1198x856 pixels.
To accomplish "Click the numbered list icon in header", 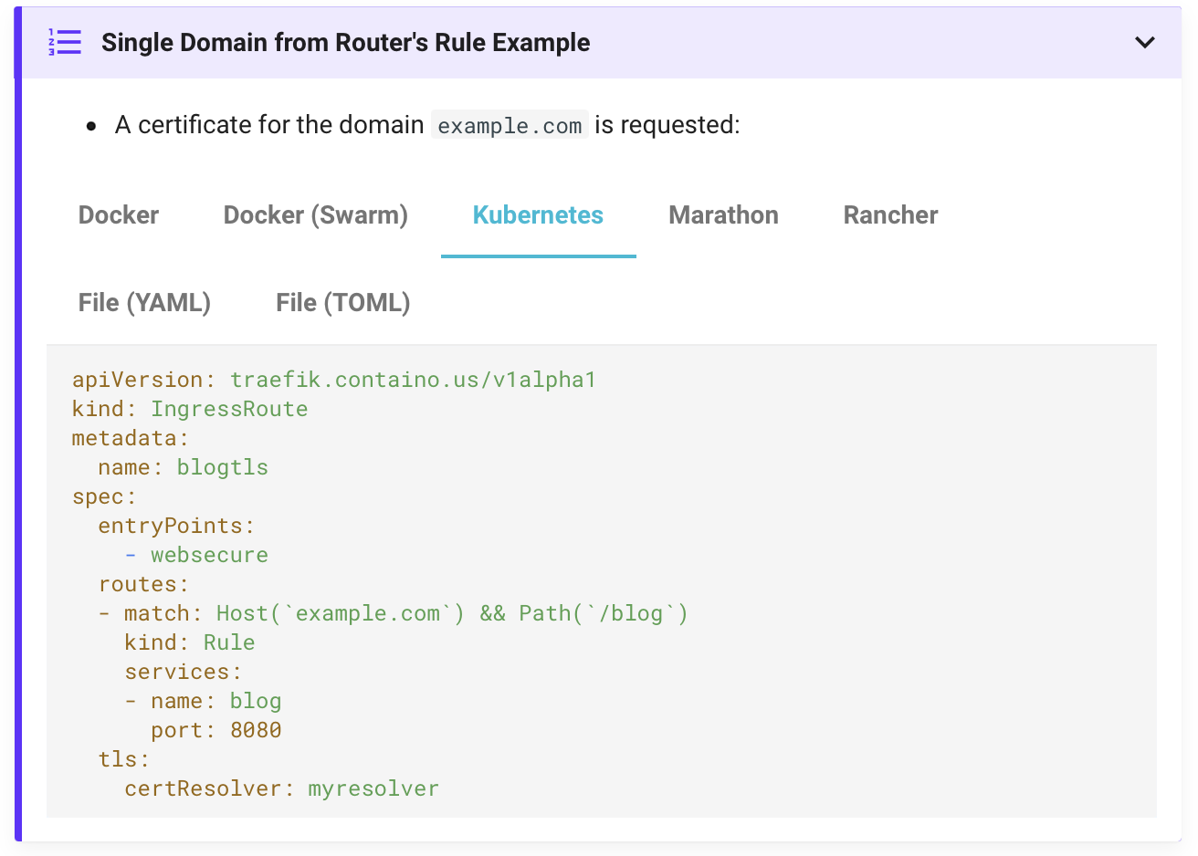I will click(x=65, y=42).
